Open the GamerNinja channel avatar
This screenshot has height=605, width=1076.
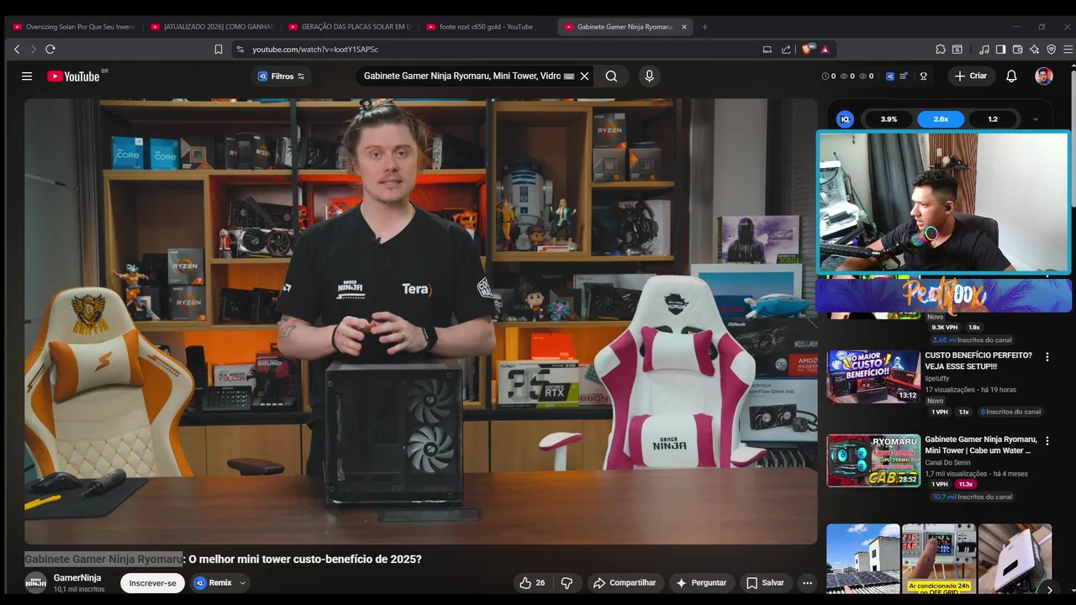(x=35, y=583)
